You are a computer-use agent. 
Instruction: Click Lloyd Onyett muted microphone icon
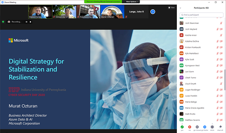221,84
